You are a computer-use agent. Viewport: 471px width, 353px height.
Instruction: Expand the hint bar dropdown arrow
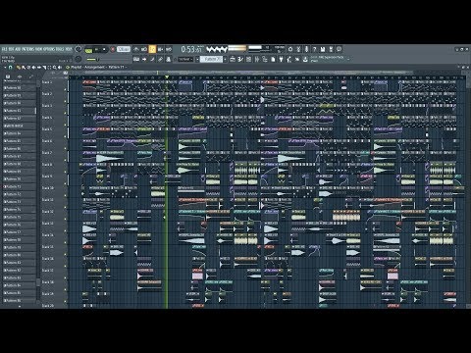[348, 59]
